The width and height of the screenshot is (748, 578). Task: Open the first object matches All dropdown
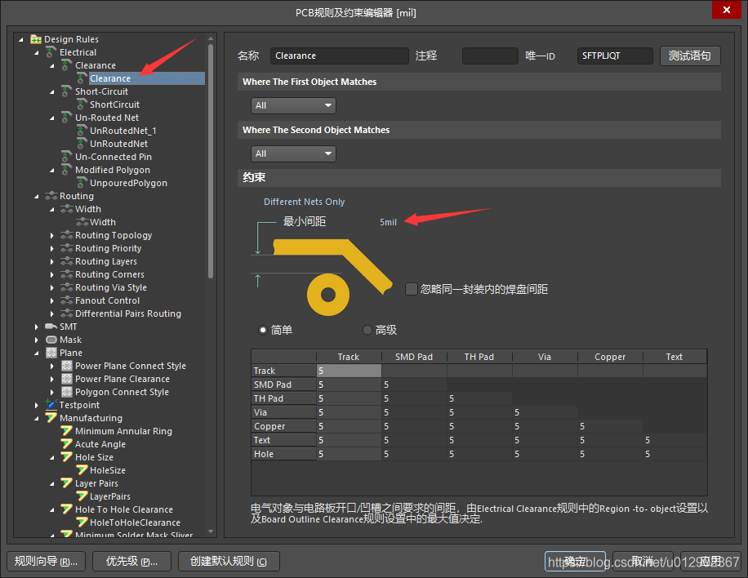coord(293,105)
